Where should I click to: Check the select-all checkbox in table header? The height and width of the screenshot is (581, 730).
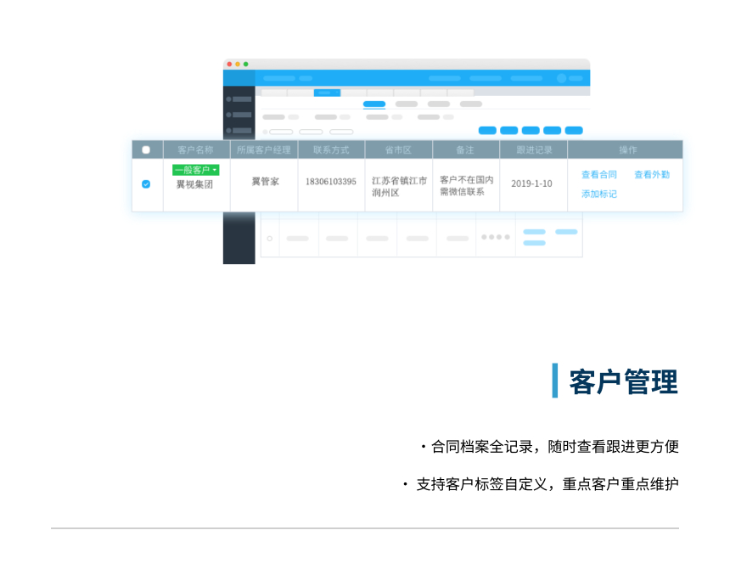(x=146, y=149)
